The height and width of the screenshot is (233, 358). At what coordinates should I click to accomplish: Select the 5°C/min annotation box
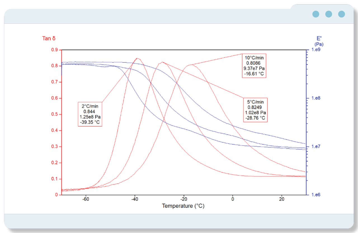pyautogui.click(x=255, y=110)
